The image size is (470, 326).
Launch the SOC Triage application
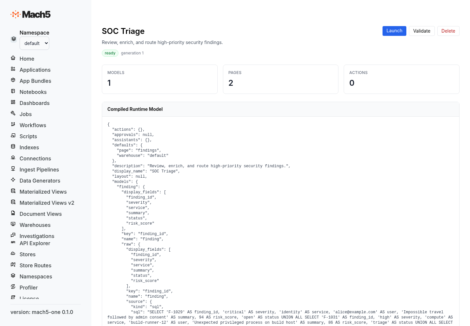pos(394,31)
